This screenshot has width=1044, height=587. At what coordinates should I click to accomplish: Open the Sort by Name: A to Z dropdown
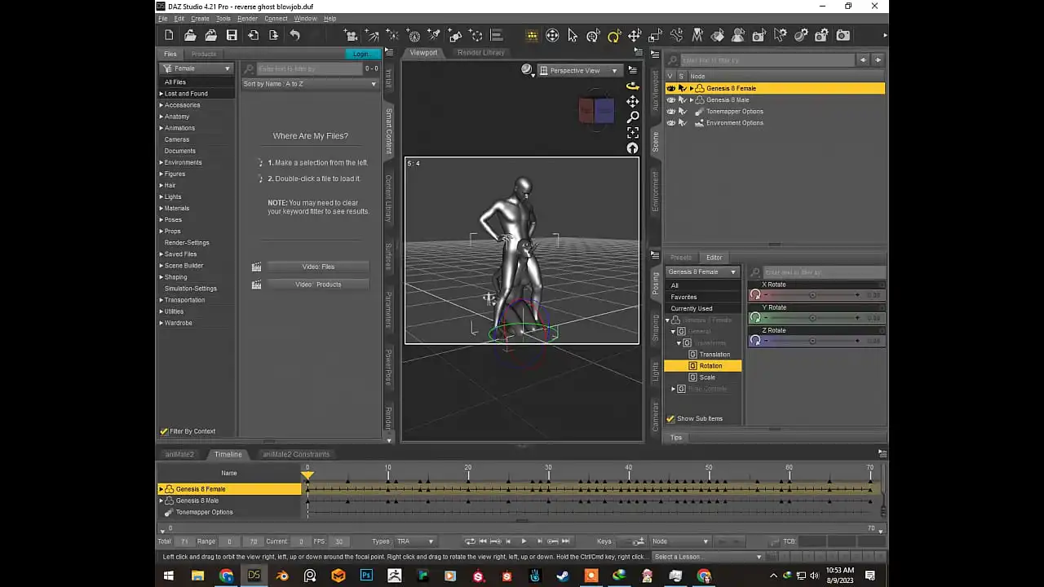click(x=310, y=84)
